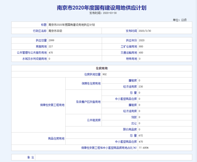Viewport: 197px width, 162px height.
Task: Click the 总量 label under 商品住房用地
Action: click(x=133, y=136)
